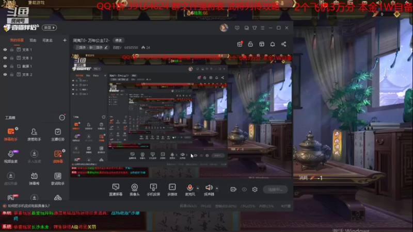Screen dimensions: 413x232
Task: Open the PK tool in the toolbox
Action: [x=11, y=197]
